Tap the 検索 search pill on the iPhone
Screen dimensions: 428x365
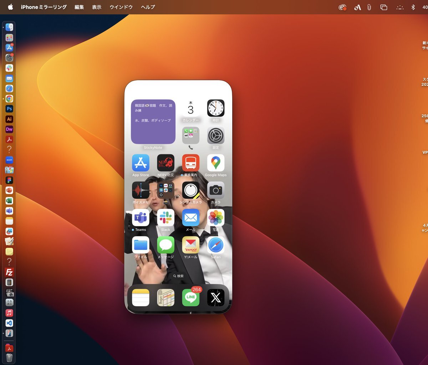178,276
